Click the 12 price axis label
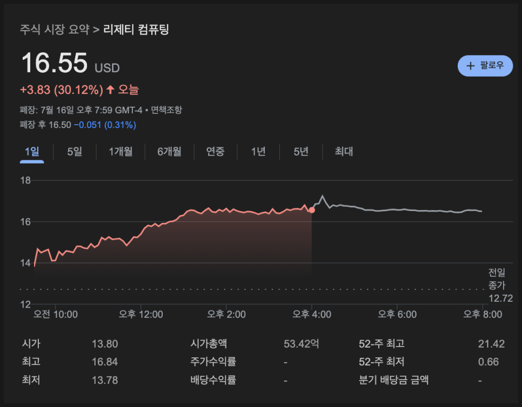 click(x=25, y=304)
